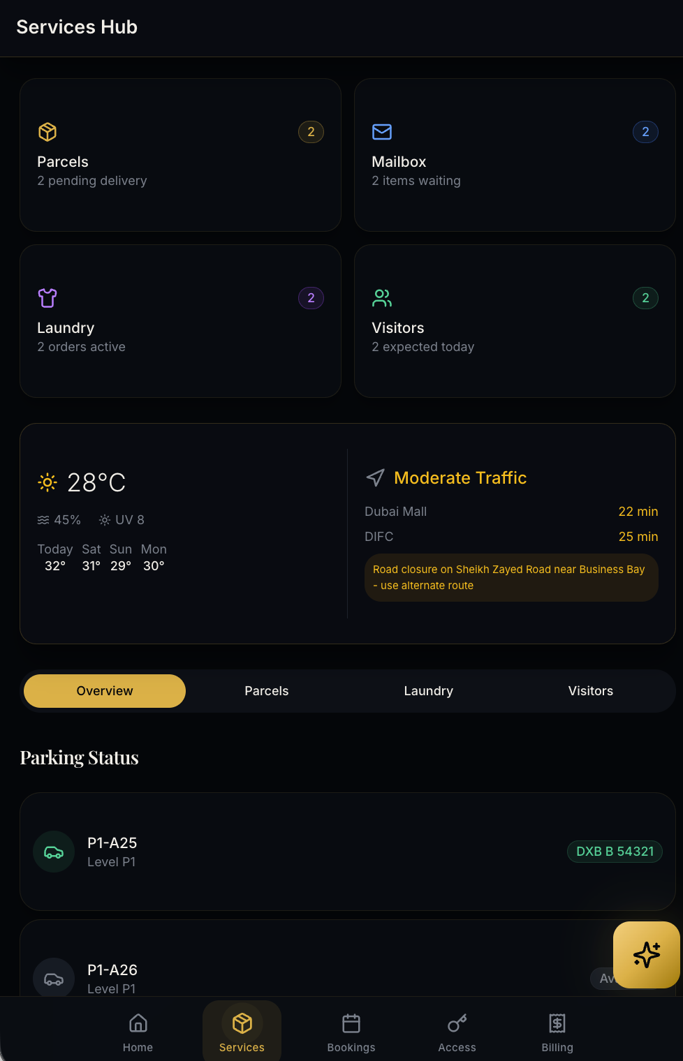
Task: Click the Laundry shirt icon
Action: coord(47,298)
